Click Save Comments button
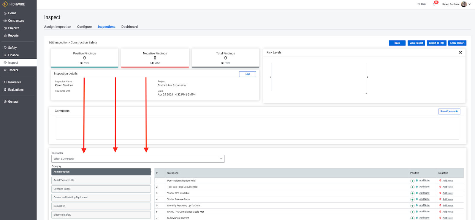 click(449, 111)
